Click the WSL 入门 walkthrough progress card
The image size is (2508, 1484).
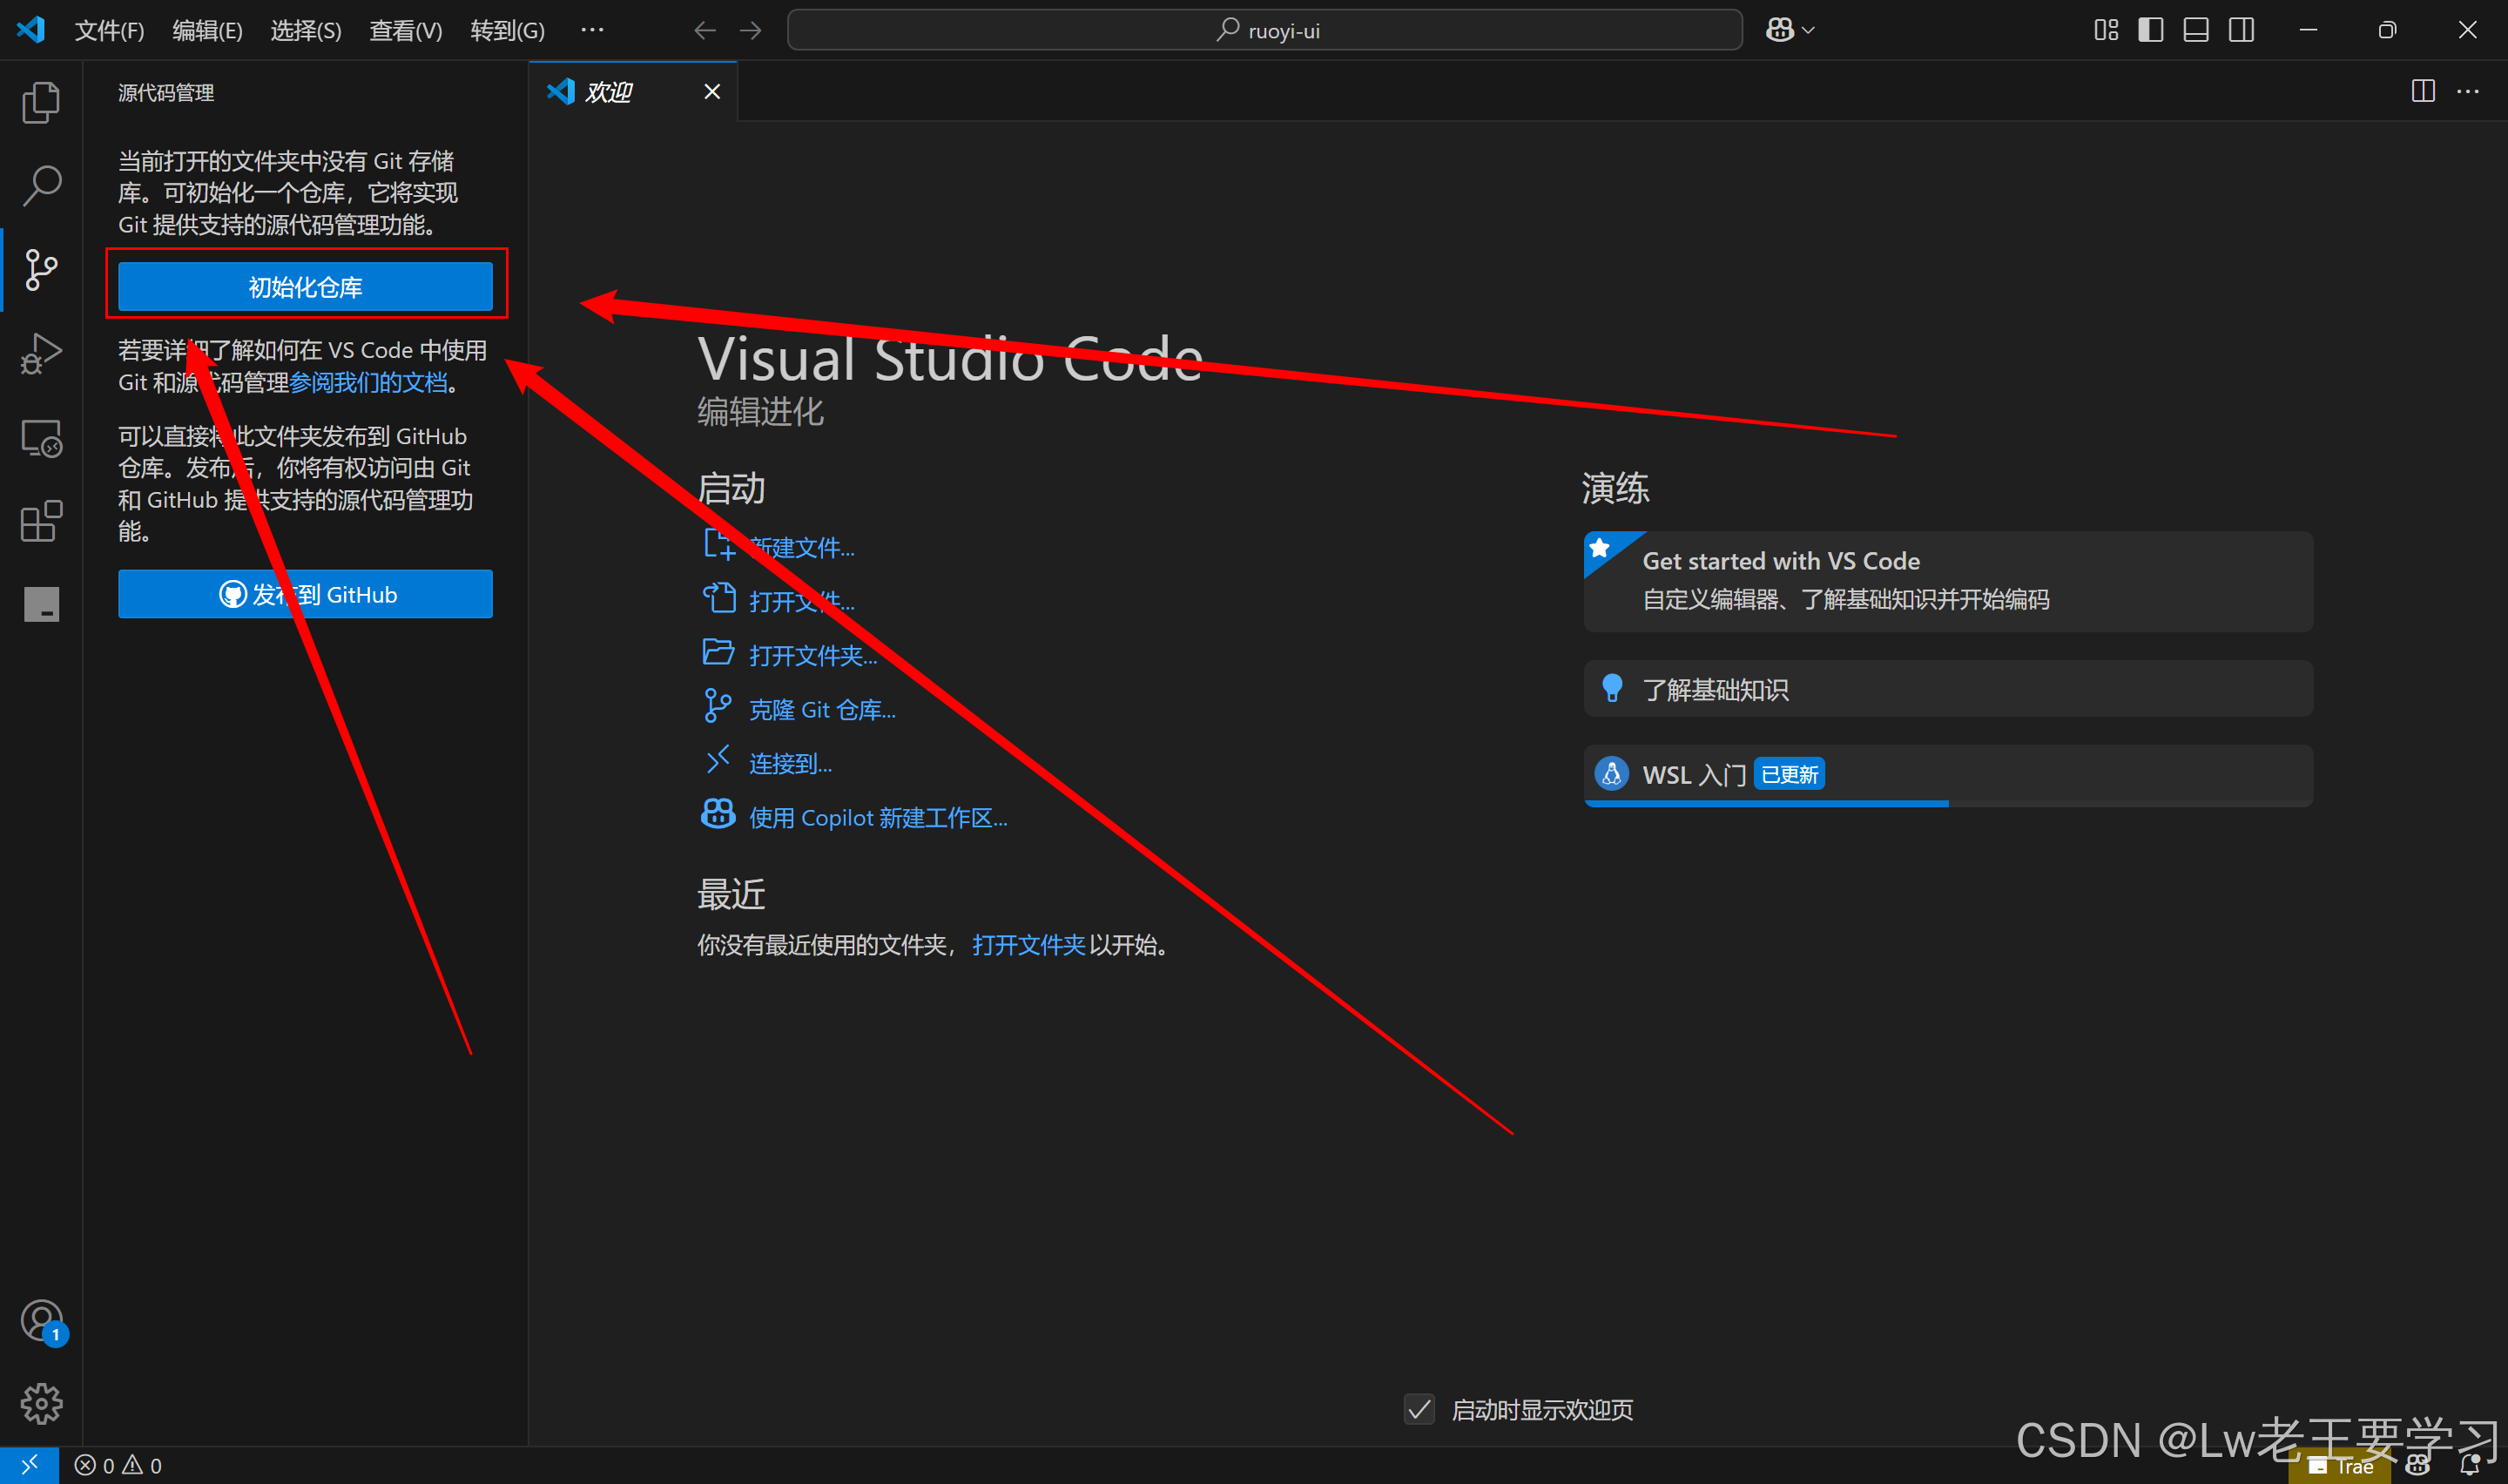coord(1947,774)
